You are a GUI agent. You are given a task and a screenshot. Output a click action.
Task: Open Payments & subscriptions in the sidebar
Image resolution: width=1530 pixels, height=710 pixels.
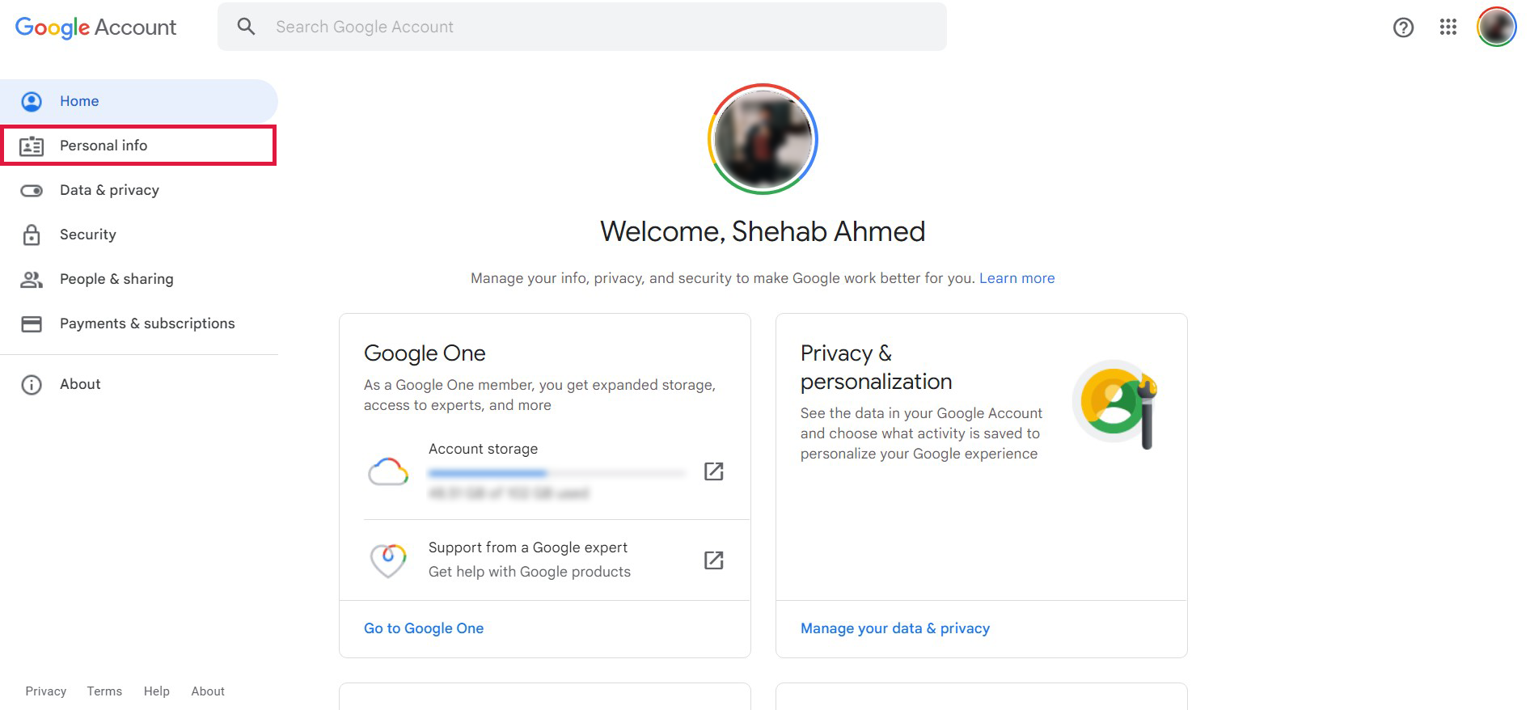138,323
